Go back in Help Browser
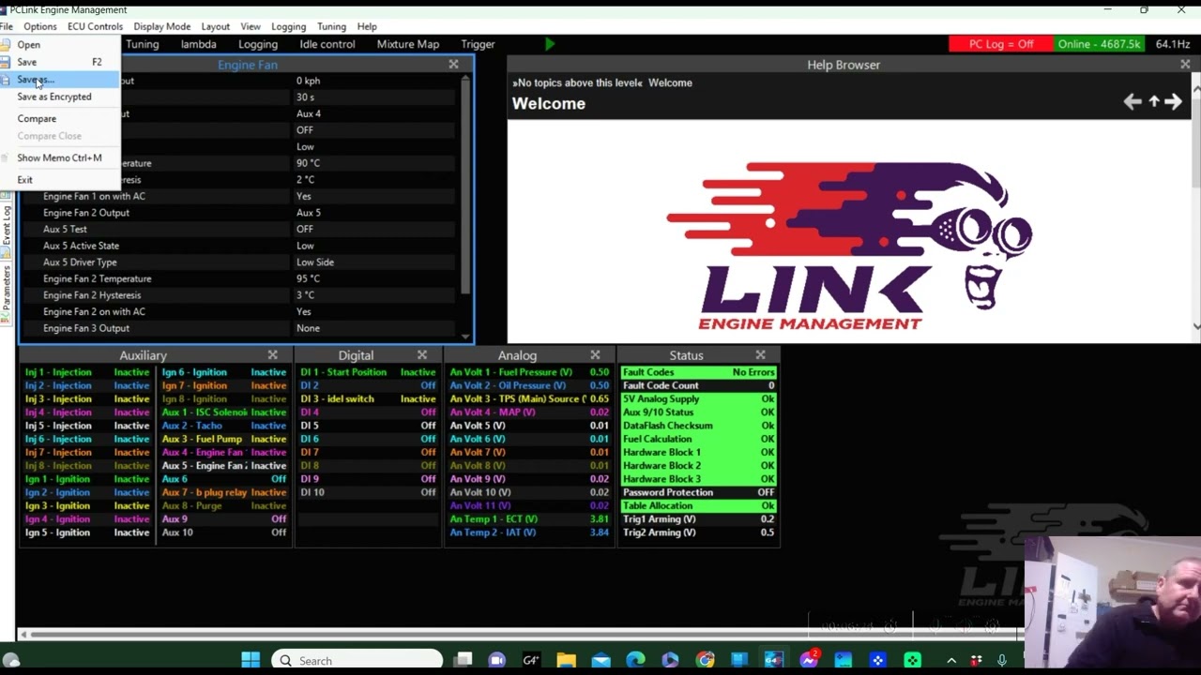This screenshot has width=1201, height=675. coord(1133,102)
